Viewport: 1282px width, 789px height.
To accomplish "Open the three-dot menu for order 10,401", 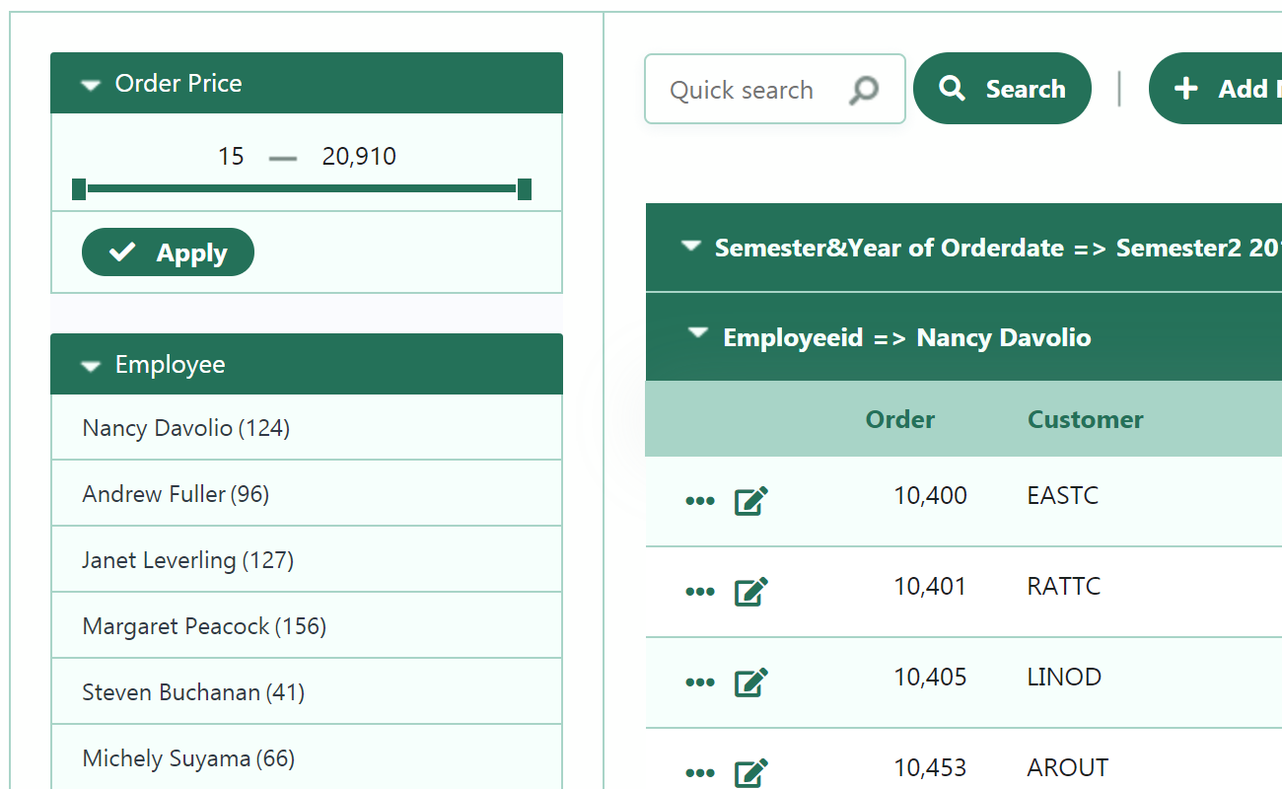I will coord(699,592).
